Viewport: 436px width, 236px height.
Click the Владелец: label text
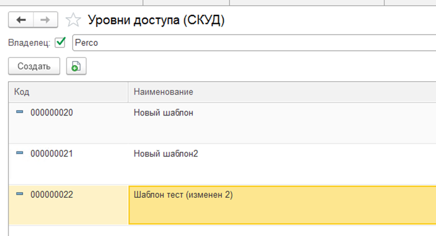click(x=29, y=43)
